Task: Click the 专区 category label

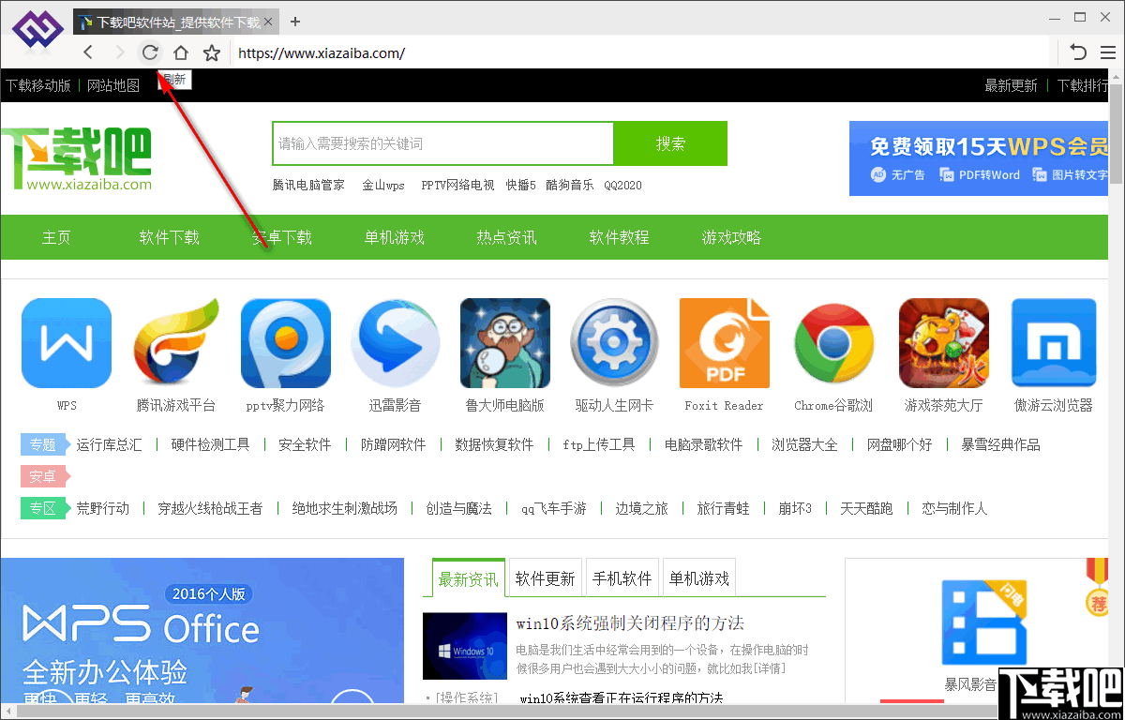Action: click(x=43, y=508)
